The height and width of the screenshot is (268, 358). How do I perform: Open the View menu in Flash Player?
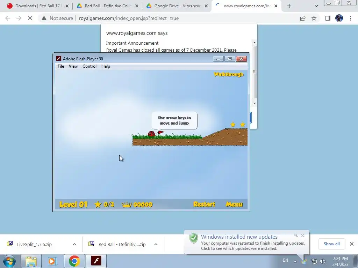[73, 66]
